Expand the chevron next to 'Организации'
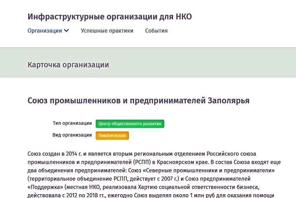 [x=67, y=31]
